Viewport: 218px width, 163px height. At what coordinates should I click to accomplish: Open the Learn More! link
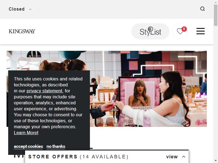click(26, 133)
